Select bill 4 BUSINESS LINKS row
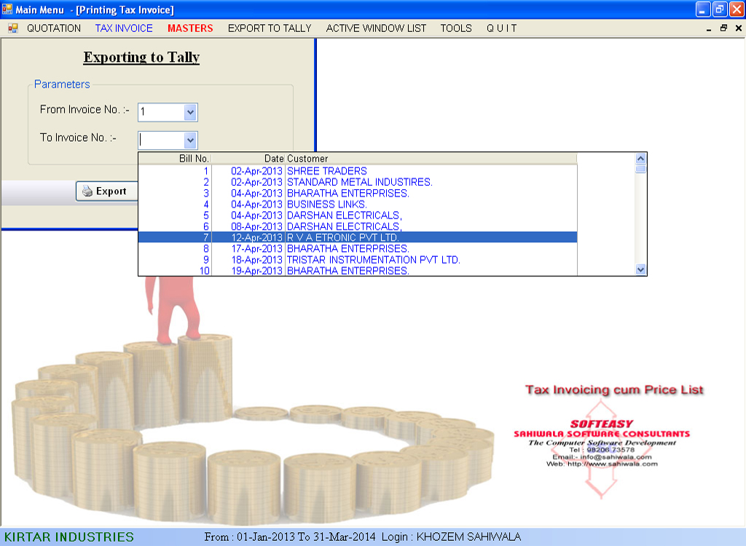The height and width of the screenshot is (546, 746). coord(357,204)
